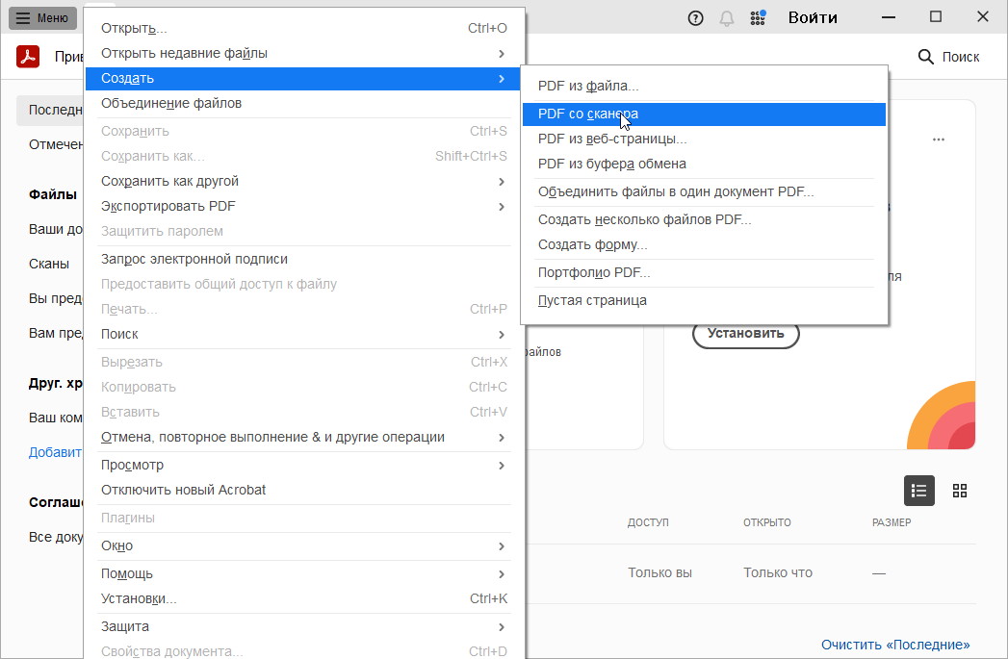This screenshot has height=659, width=1008.
Task: Open Установки... preferences entry
Action: coord(304,598)
